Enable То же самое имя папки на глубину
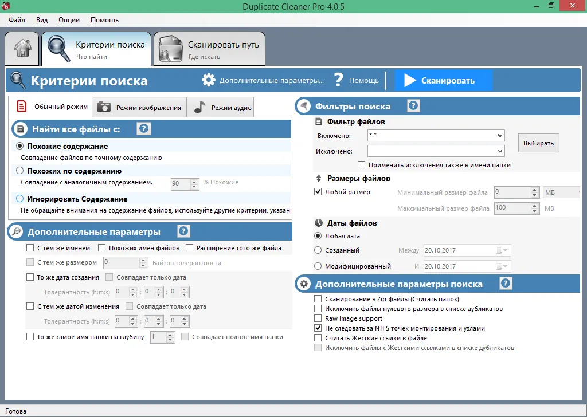 (30, 337)
